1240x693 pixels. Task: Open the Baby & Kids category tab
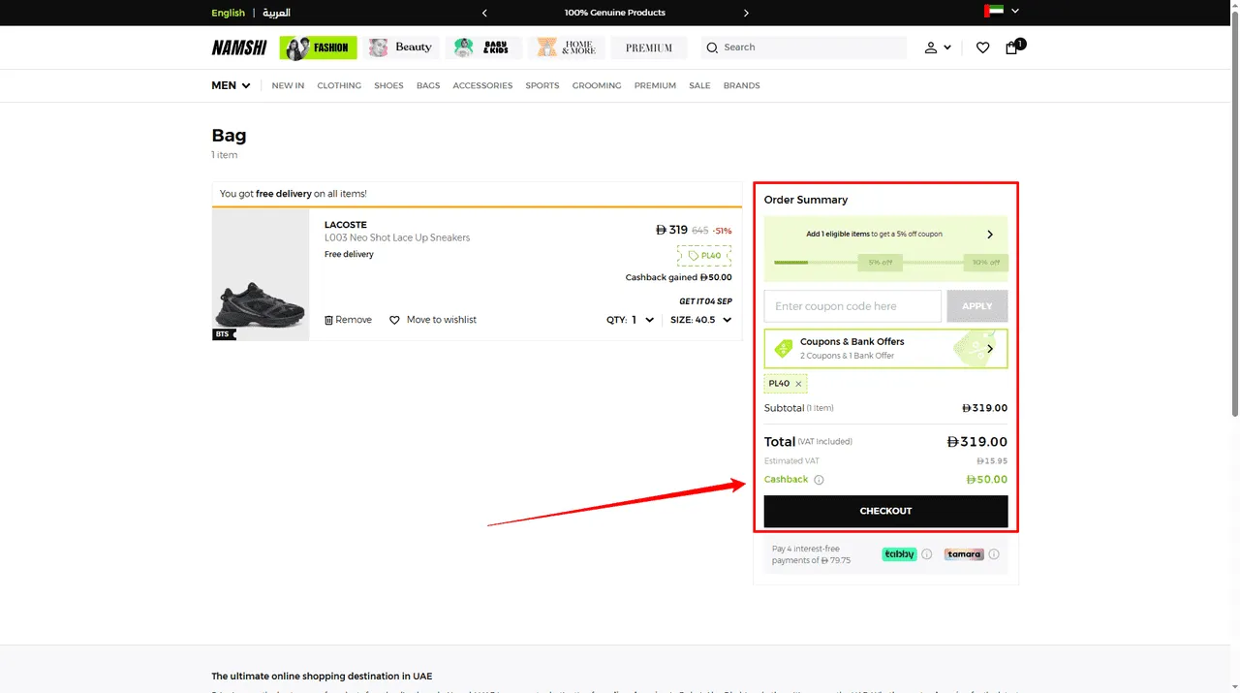pyautogui.click(x=484, y=47)
